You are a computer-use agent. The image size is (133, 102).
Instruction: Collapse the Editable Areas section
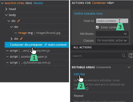(129, 67)
